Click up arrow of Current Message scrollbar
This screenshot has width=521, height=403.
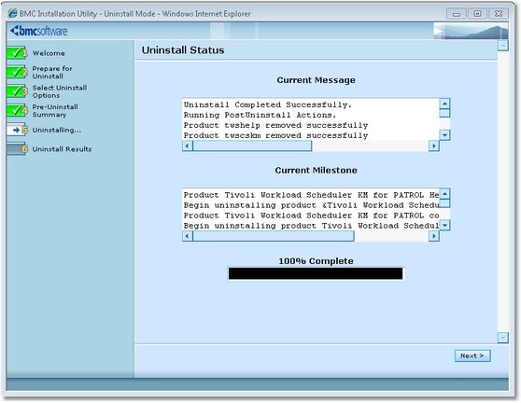[x=444, y=104]
